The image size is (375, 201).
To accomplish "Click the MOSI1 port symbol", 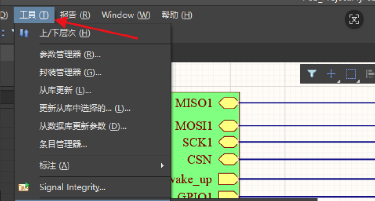I will tap(228, 126).
